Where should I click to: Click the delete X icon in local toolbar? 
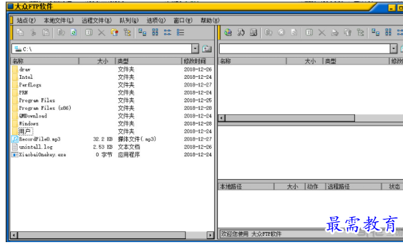[102, 33]
